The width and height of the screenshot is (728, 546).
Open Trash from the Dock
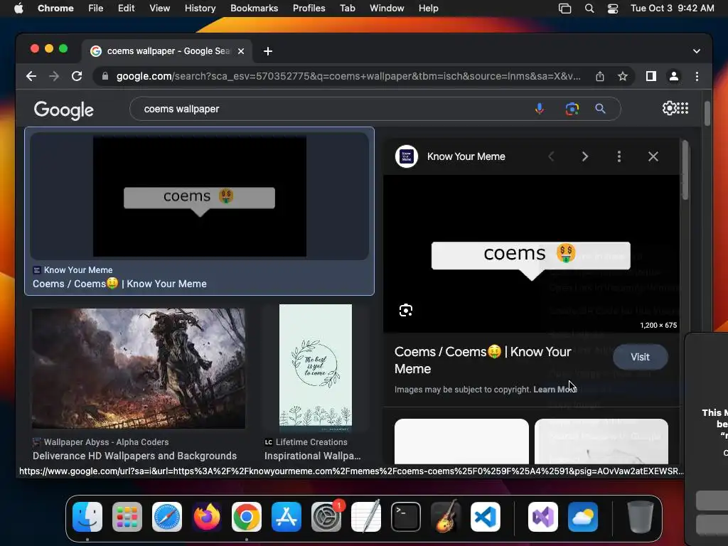point(641,516)
